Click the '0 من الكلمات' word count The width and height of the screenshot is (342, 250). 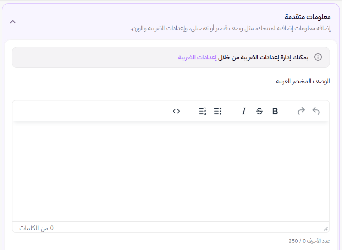coord(37,228)
